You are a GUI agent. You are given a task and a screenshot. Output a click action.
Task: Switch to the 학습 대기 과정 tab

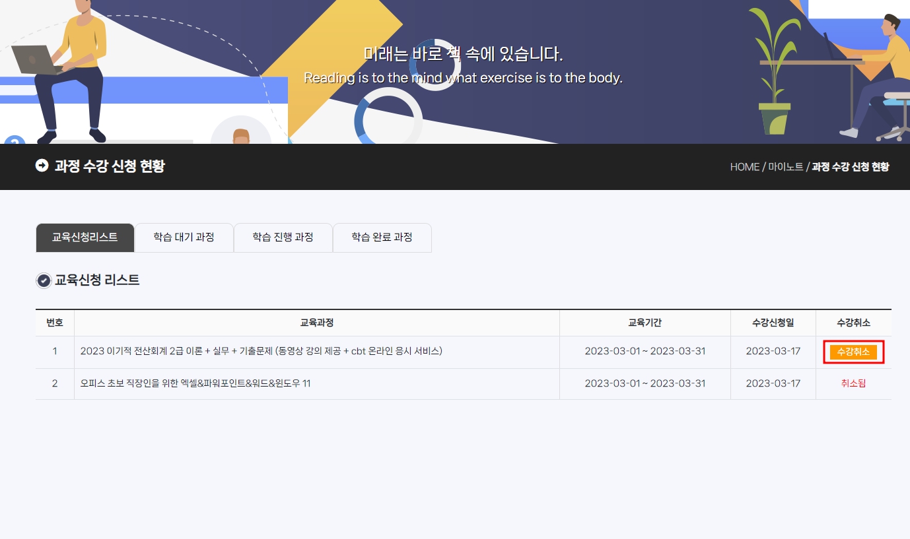coord(184,238)
